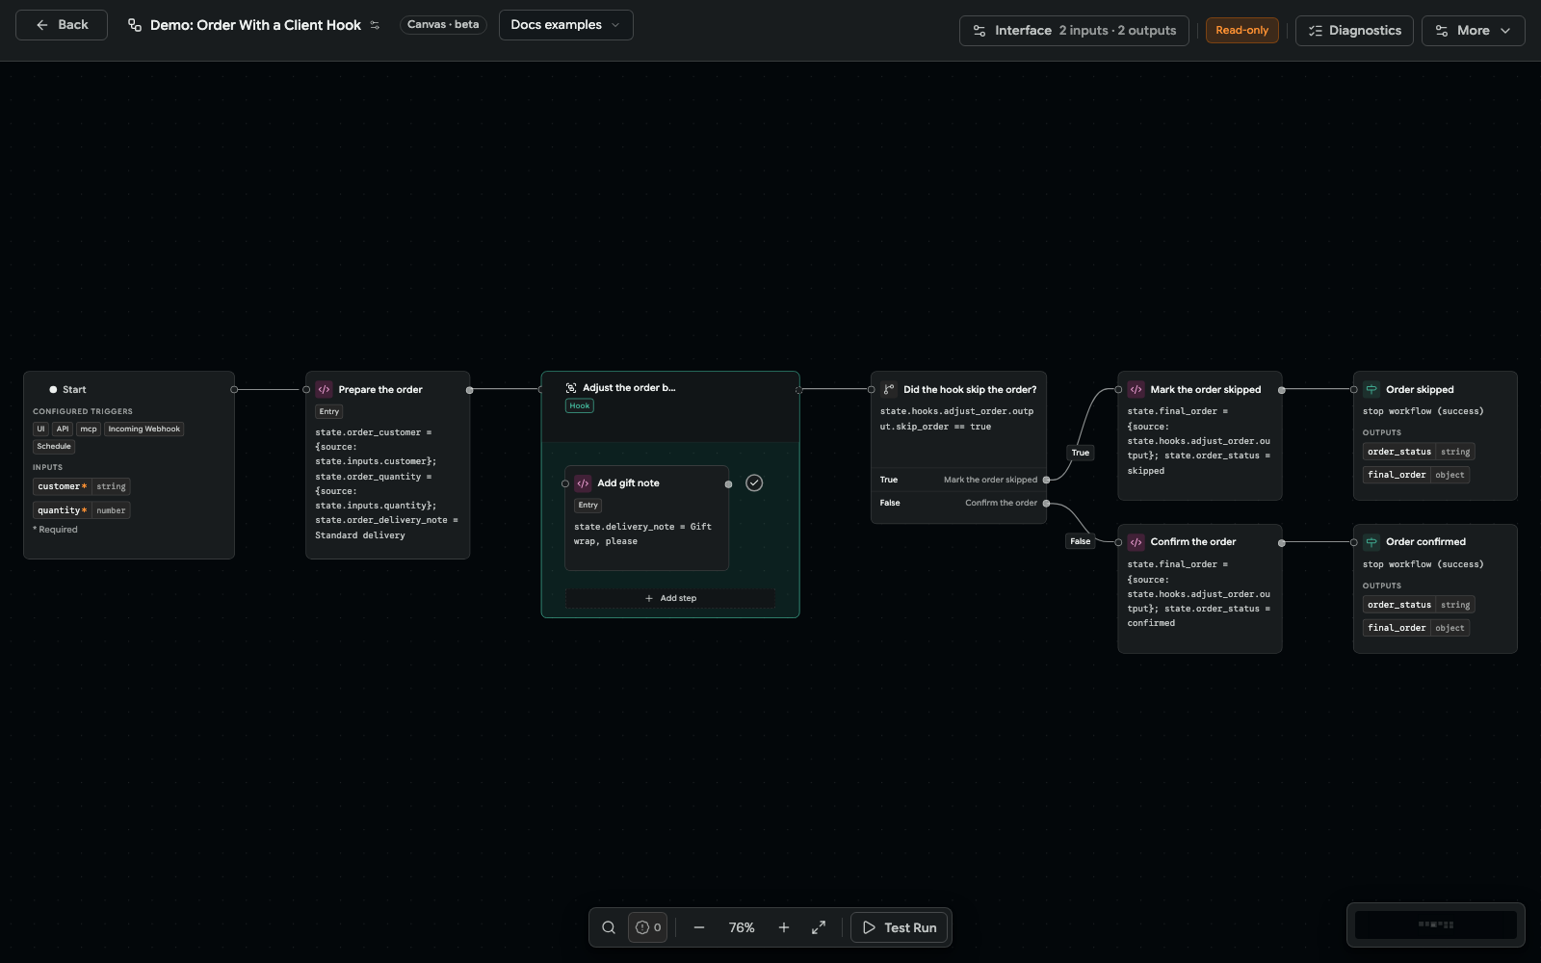This screenshot has width=1541, height=963.
Task: Select the True branch row
Action: (x=958, y=480)
